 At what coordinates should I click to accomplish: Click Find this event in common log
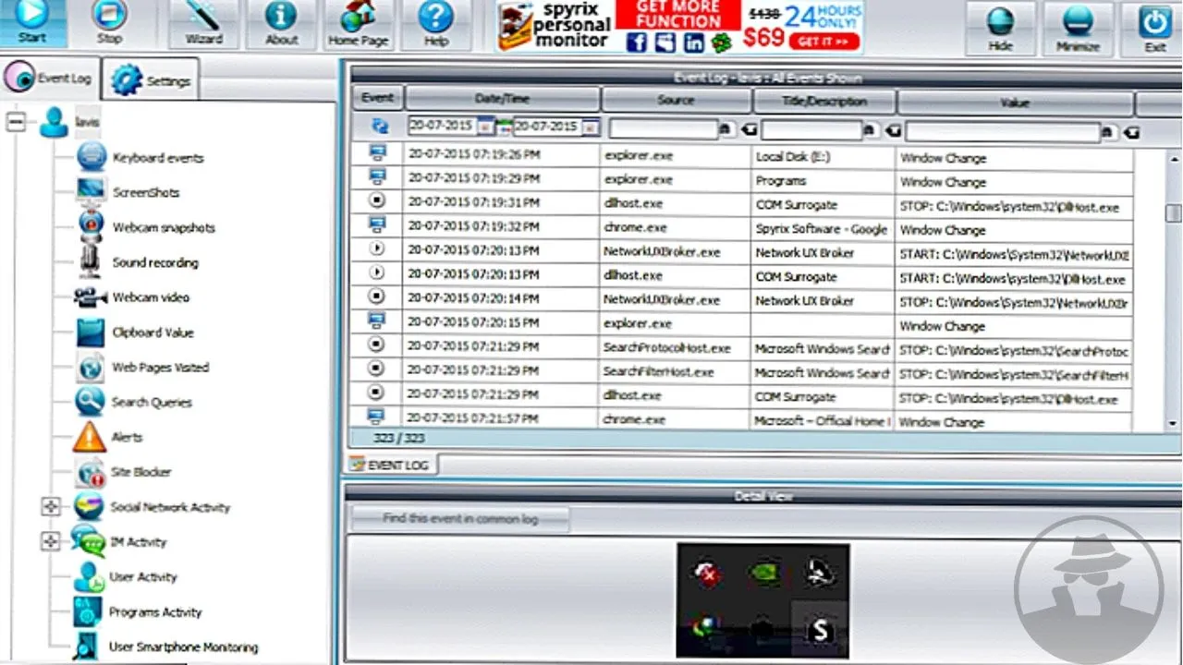pyautogui.click(x=460, y=519)
